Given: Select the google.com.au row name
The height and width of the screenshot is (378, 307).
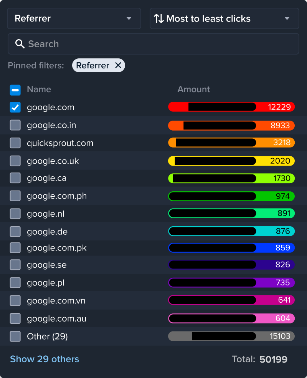Looking at the screenshot, I should [56, 318].
